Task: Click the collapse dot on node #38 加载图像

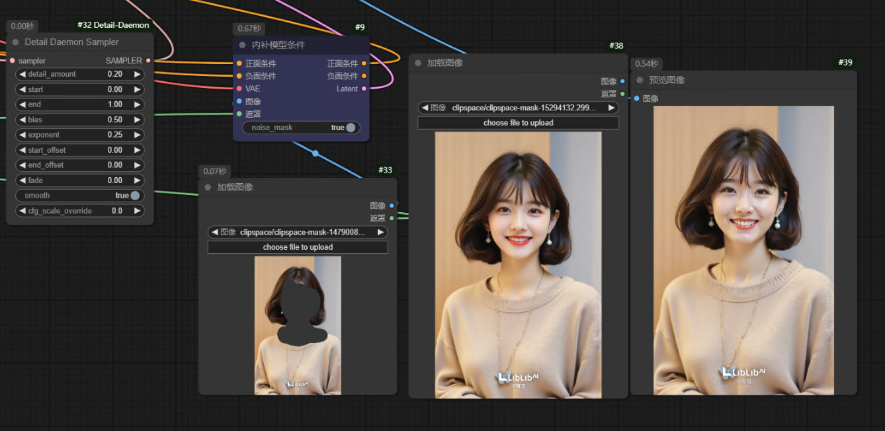Action: pos(418,63)
